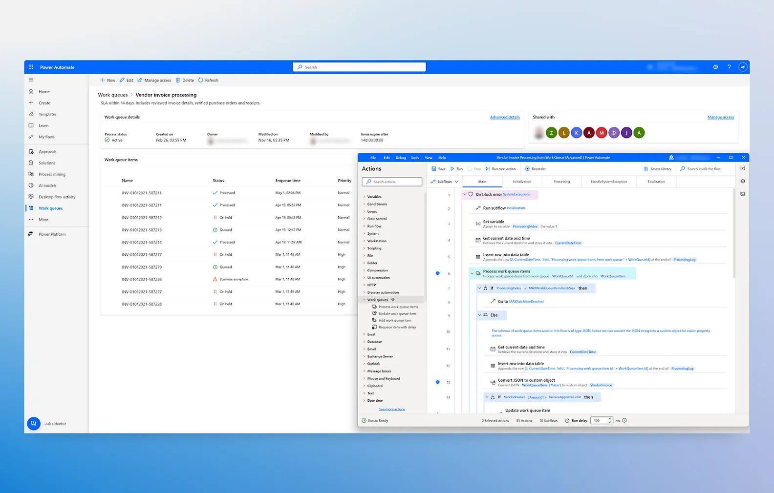Open the Debug menu
The height and width of the screenshot is (493, 774).
pyautogui.click(x=401, y=158)
